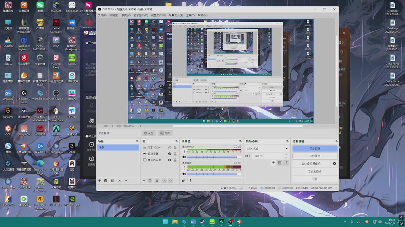Open virtual camera settings gear icon

tap(334, 164)
